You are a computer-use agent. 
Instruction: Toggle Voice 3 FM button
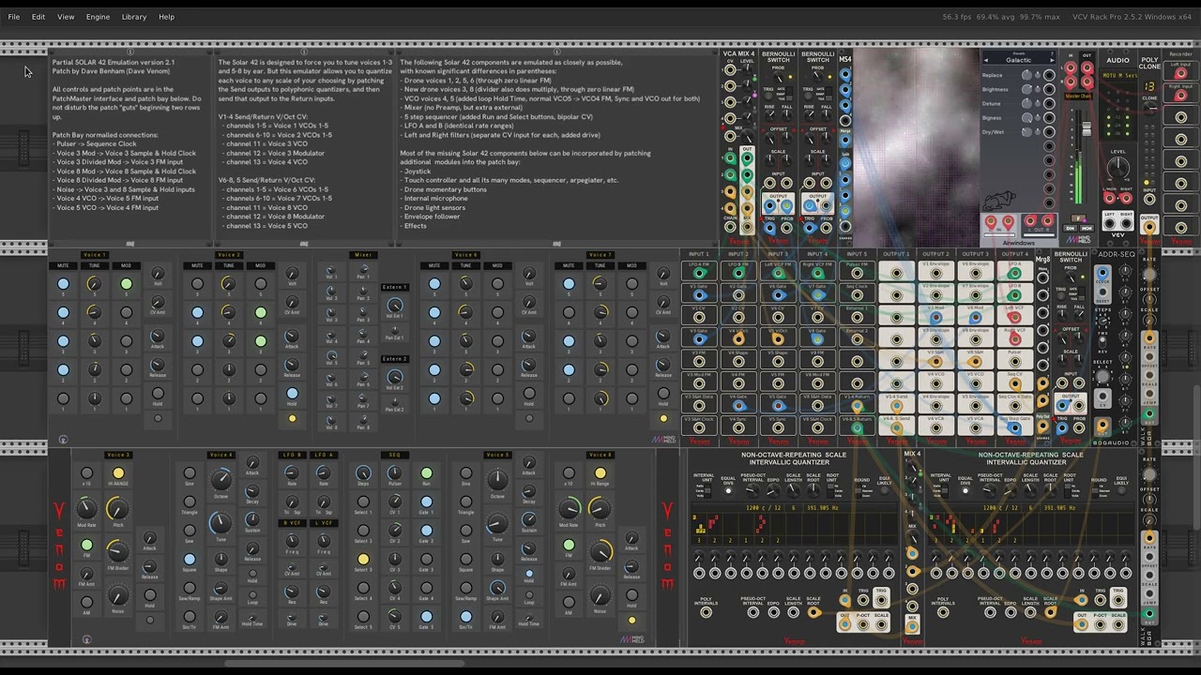[86, 545]
